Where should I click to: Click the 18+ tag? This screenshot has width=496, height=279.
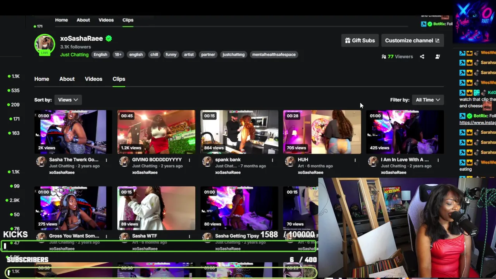pos(118,55)
